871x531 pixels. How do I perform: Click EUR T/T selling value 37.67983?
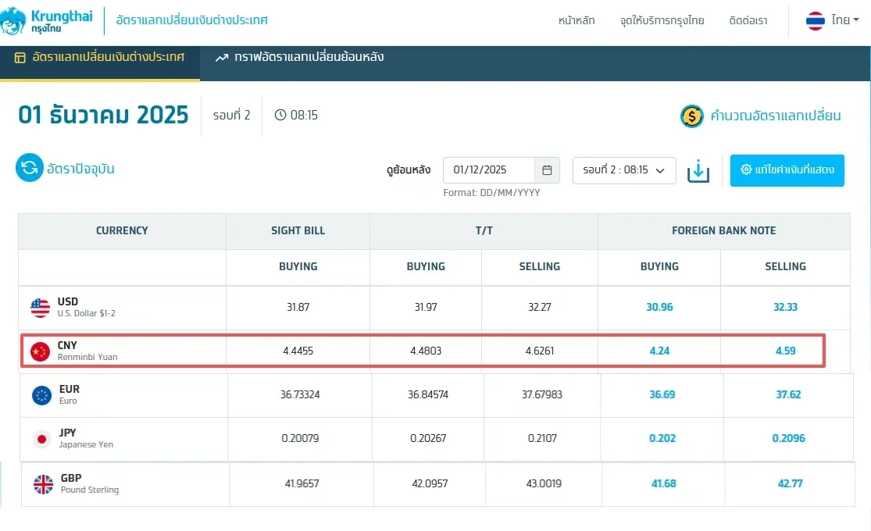[541, 395]
